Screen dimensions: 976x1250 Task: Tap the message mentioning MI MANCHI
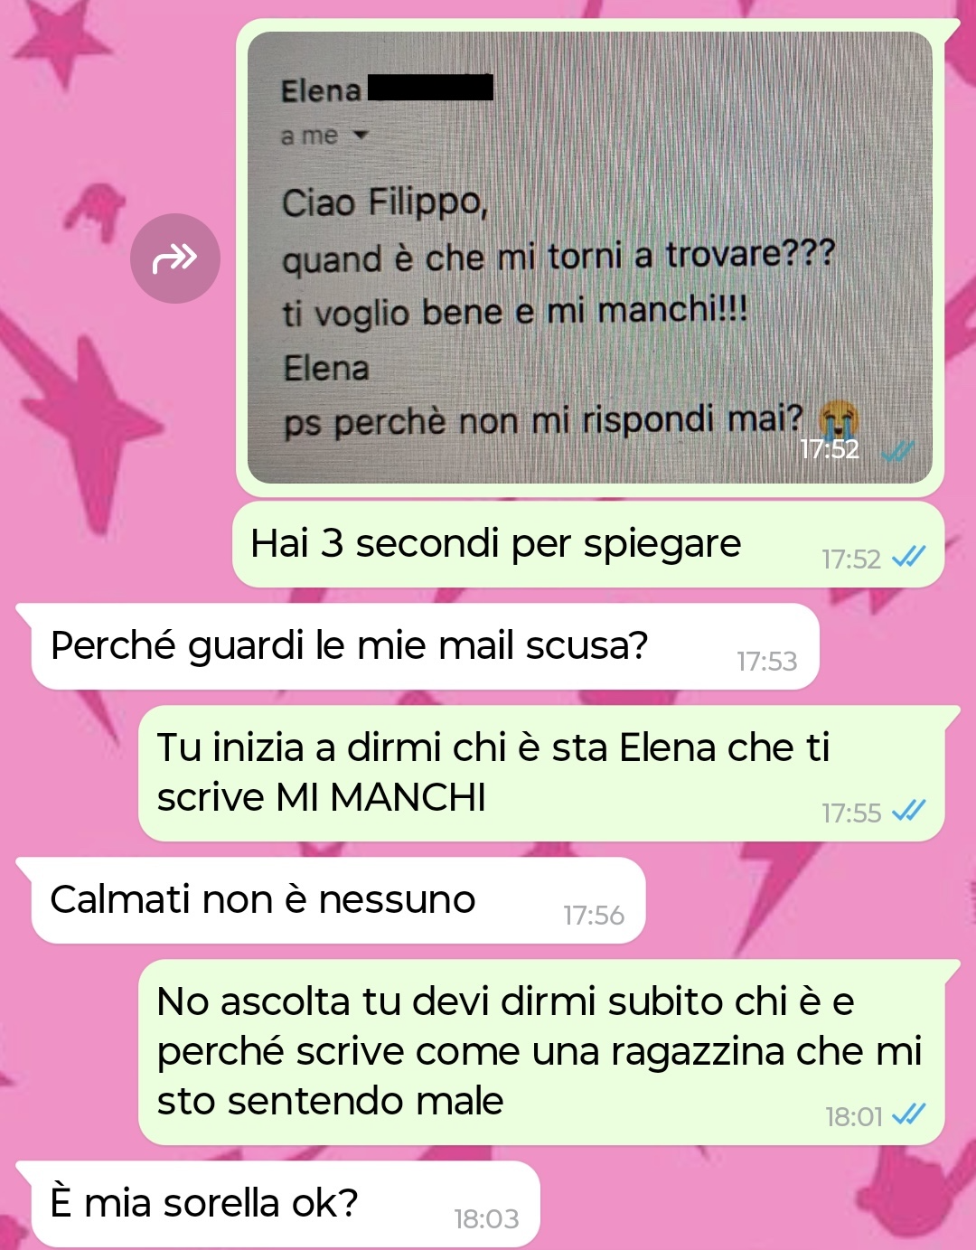(x=541, y=774)
